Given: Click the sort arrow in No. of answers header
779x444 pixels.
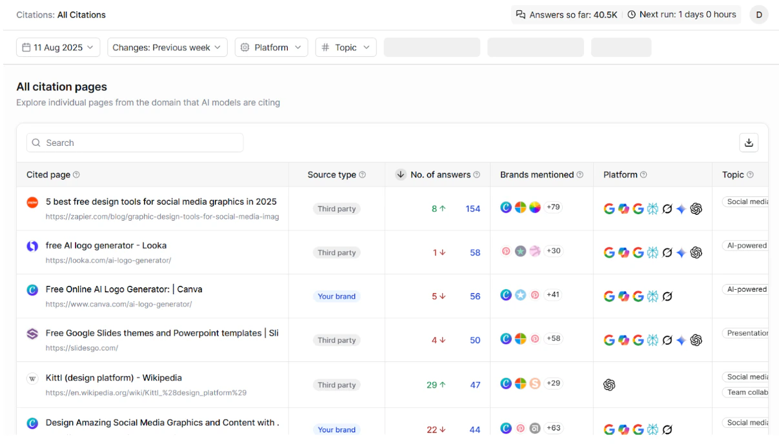Looking at the screenshot, I should [401, 175].
